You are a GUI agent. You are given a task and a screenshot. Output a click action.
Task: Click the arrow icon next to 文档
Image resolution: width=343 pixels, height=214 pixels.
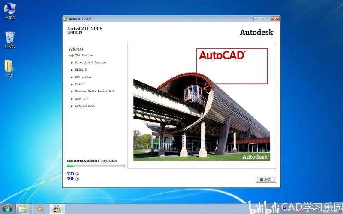(77, 174)
